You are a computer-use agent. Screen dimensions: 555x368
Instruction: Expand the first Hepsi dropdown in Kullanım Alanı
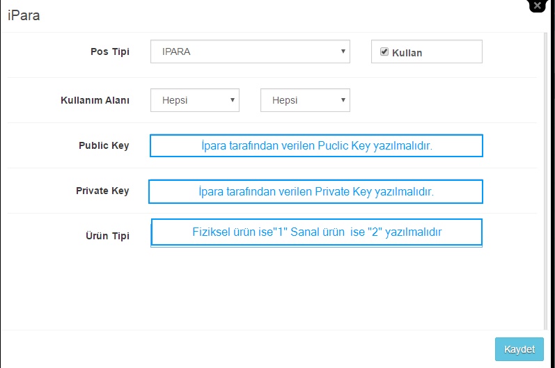[x=195, y=100]
